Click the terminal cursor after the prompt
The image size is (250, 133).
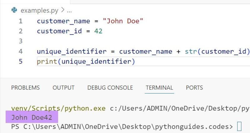point(239,126)
